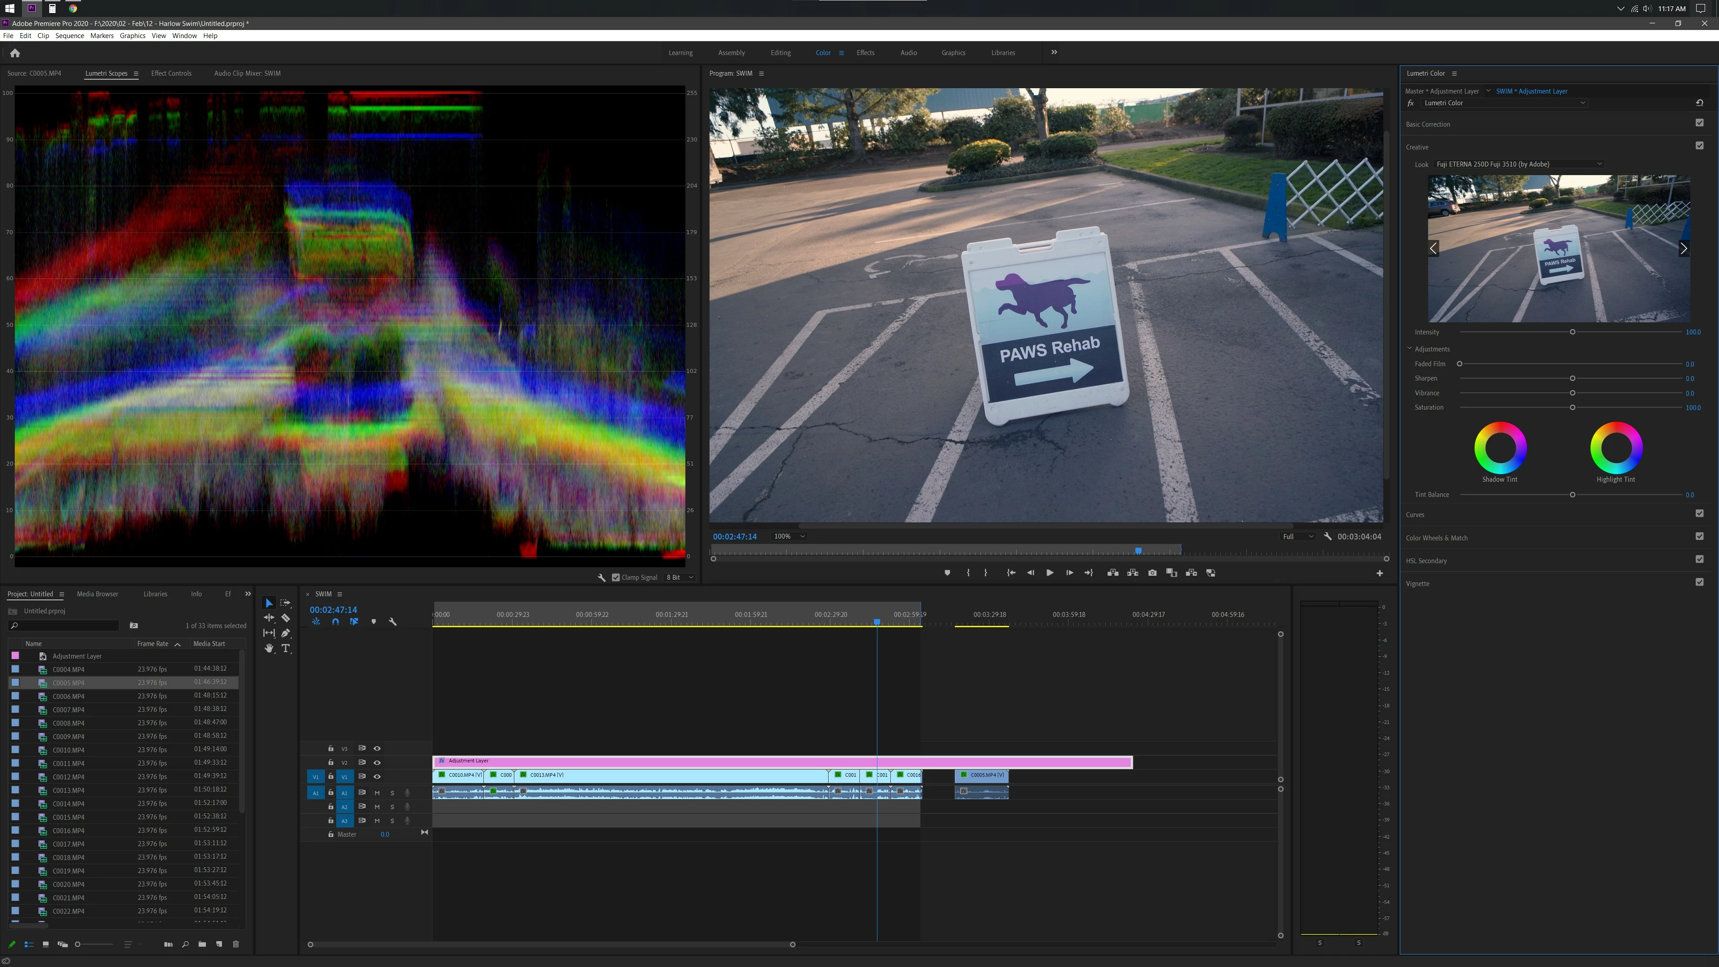1719x967 pixels.
Task: Click New Bin folder icon
Action: [x=202, y=944]
